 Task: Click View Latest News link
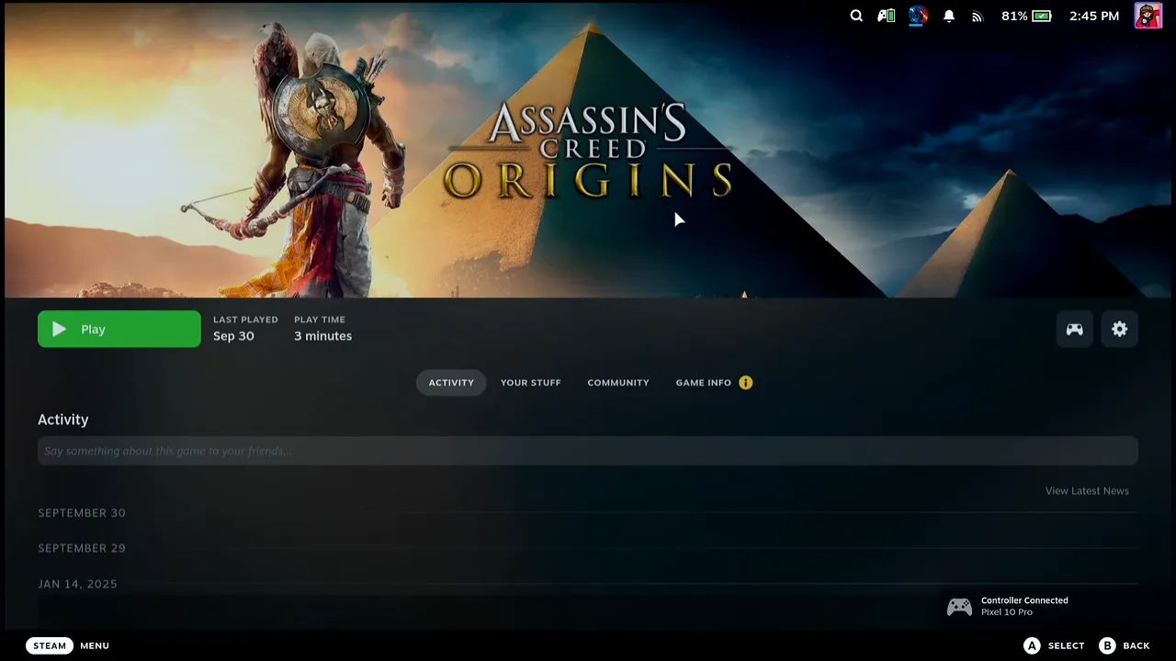(x=1087, y=490)
